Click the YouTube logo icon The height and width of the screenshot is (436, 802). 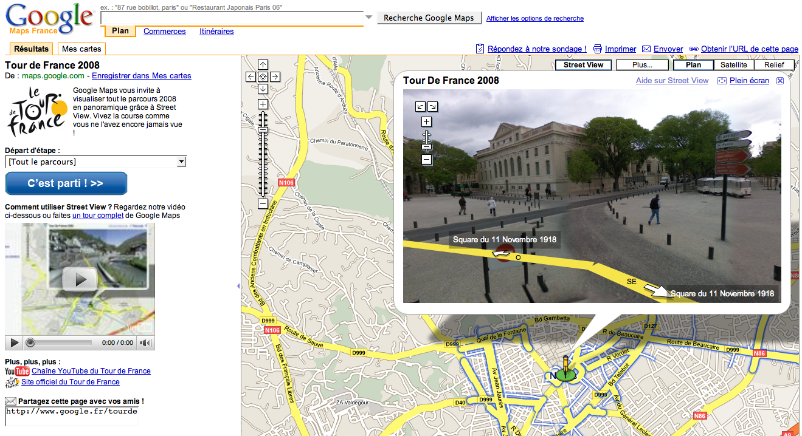(x=17, y=371)
